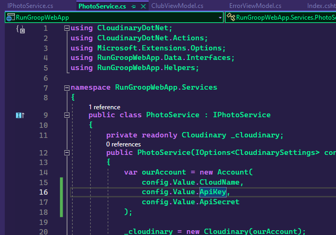336x235 pixels.
Task: Click line number 16 in the margin
Action: [44, 192]
